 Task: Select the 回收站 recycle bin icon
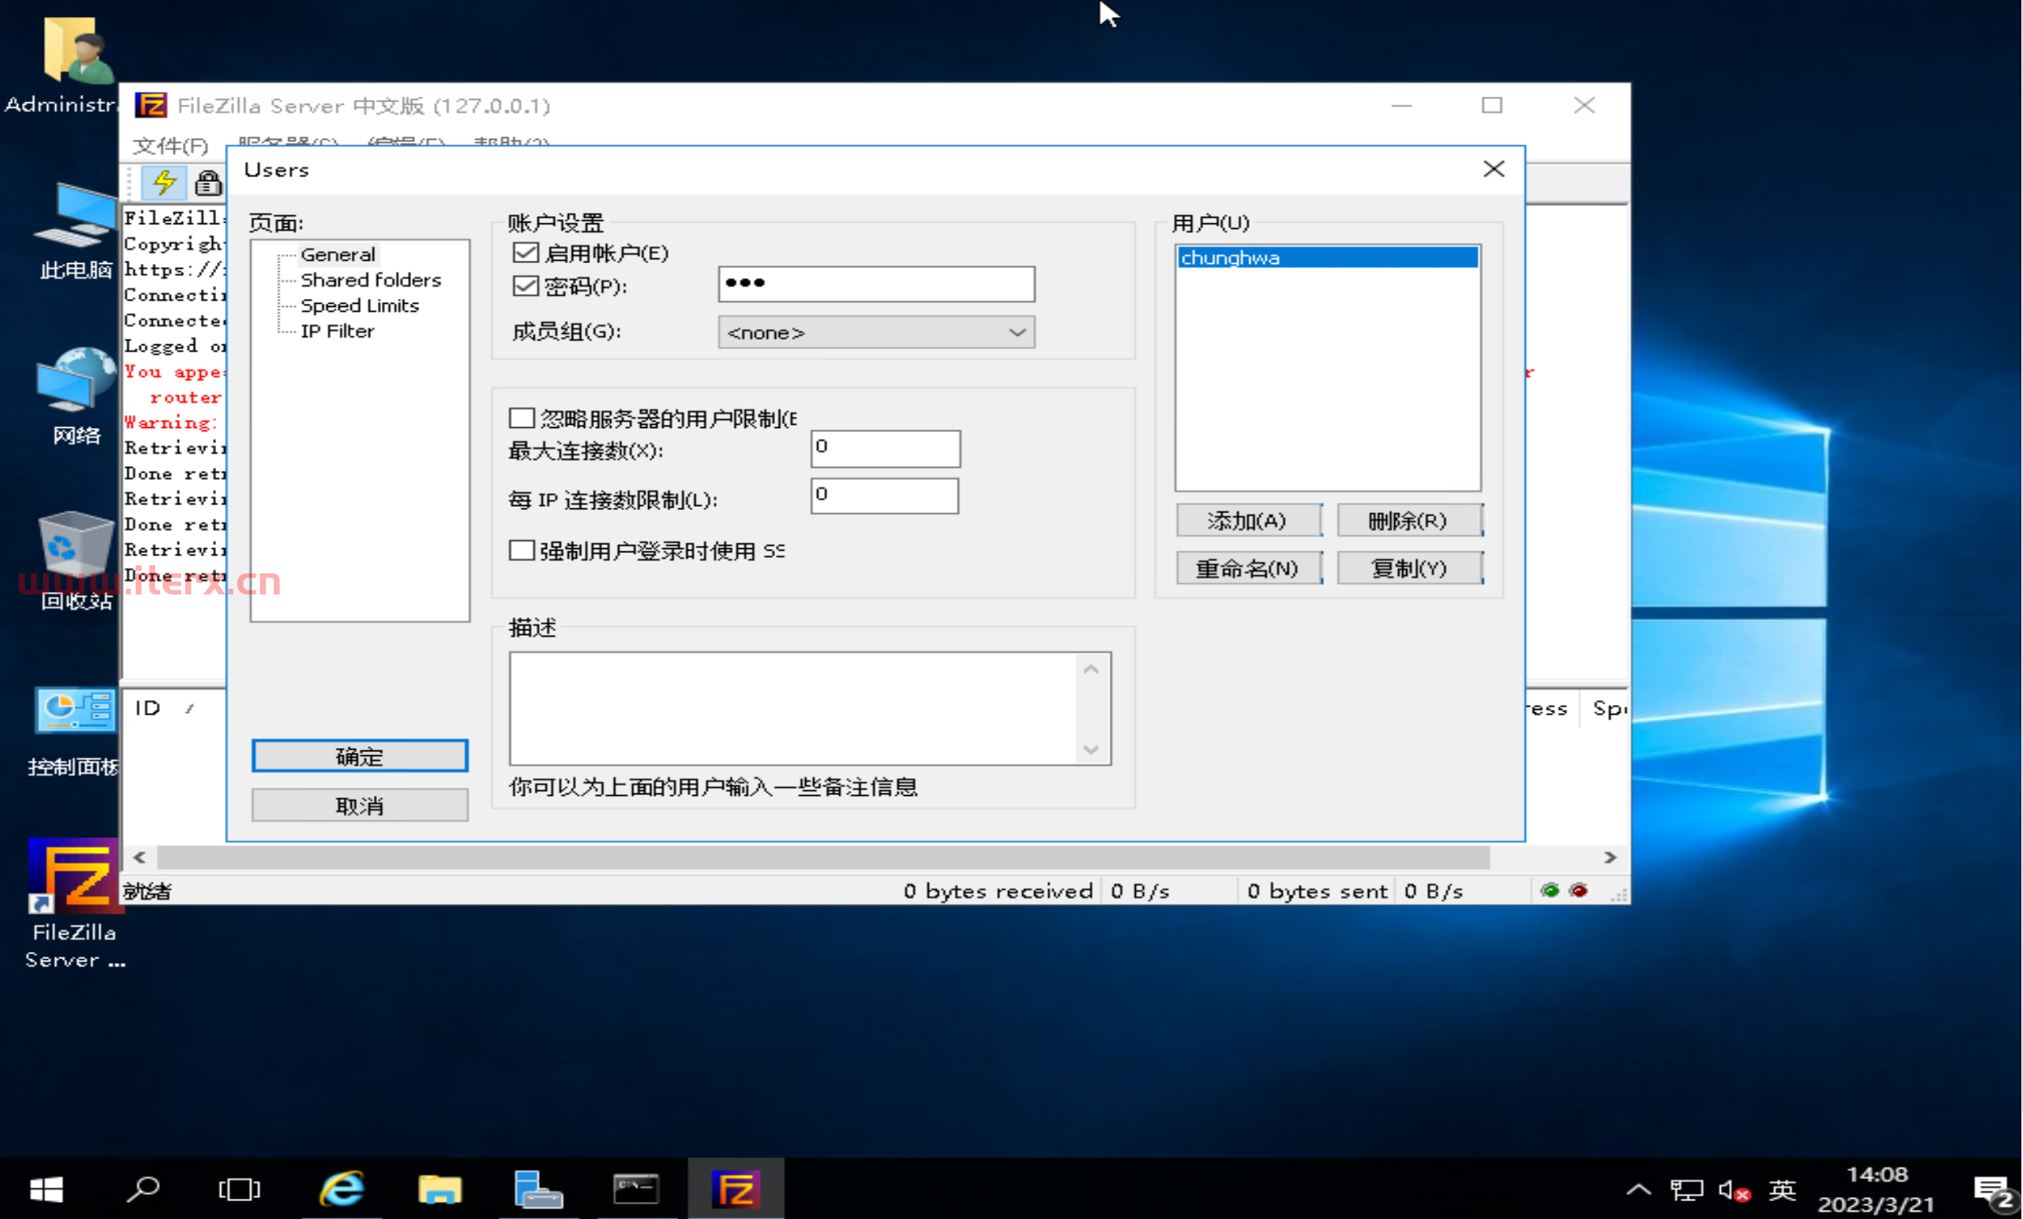pyautogui.click(x=75, y=560)
